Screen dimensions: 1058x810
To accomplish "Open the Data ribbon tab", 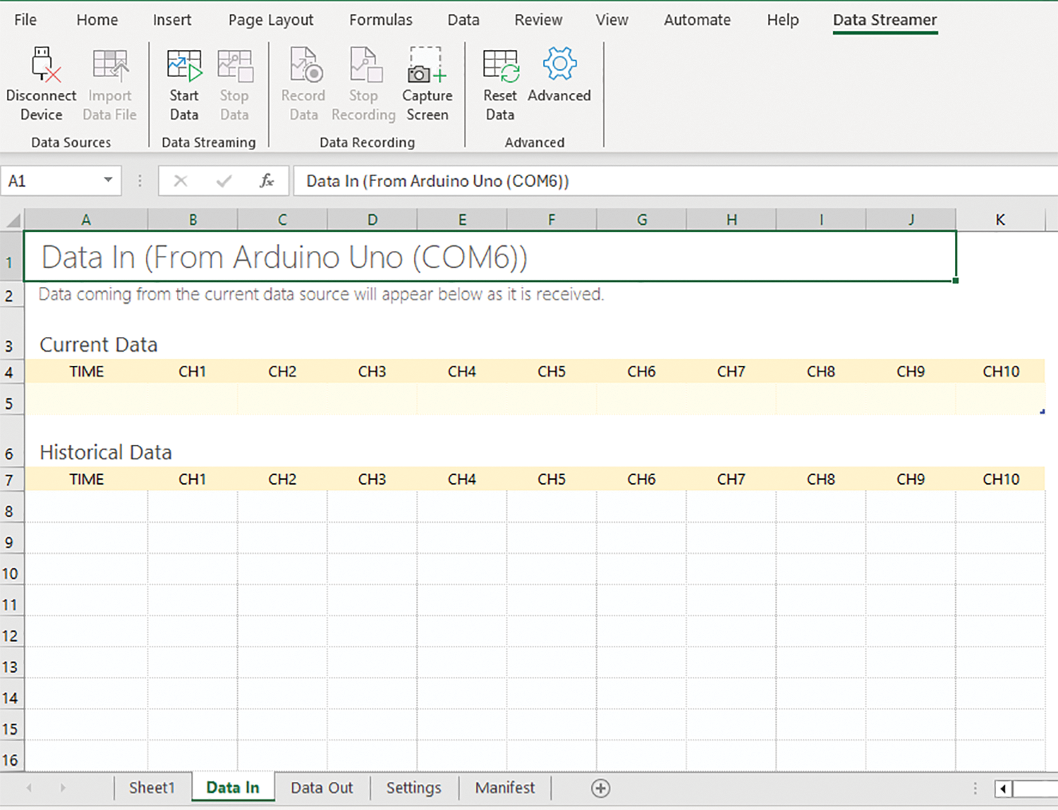I will point(463,20).
